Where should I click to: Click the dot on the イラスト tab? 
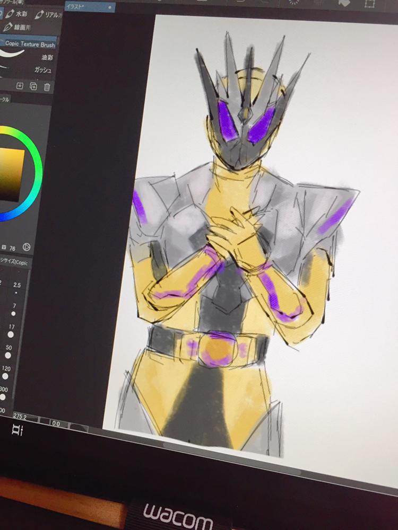point(110,7)
